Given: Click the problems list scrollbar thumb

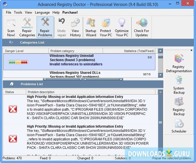Looking at the screenshot, I should point(160,122).
